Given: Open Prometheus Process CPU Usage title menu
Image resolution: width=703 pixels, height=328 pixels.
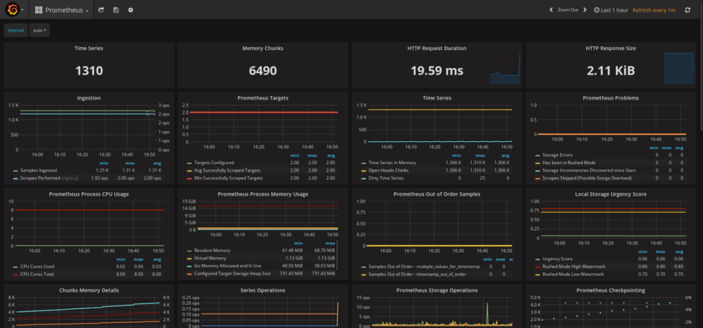Looking at the screenshot, I should 89,194.
